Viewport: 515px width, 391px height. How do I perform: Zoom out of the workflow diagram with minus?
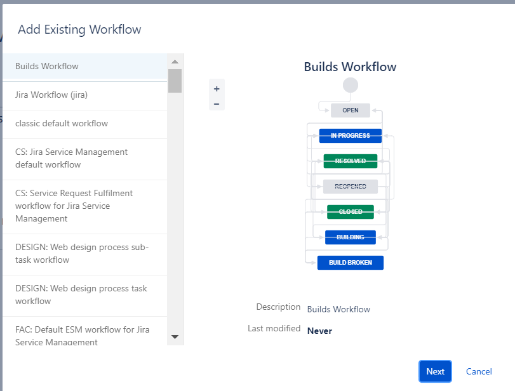pos(217,104)
